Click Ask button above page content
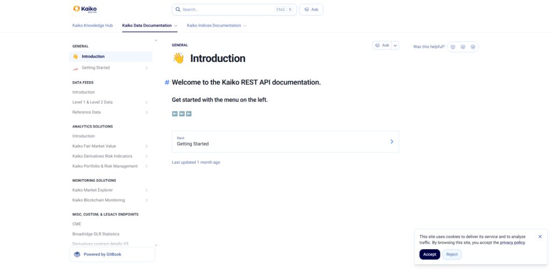The height and width of the screenshot is (269, 552). 382,45
